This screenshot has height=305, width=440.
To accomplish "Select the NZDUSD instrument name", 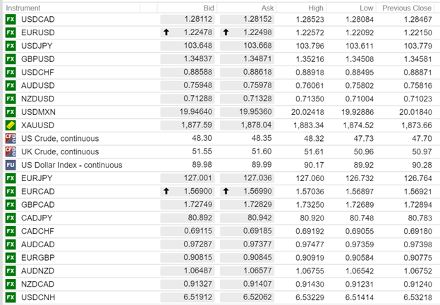I will pyautogui.click(x=37, y=99).
